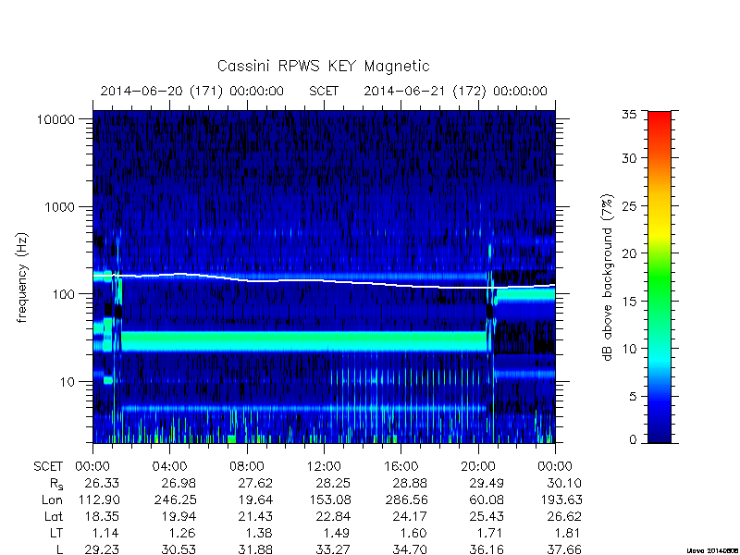This screenshot has height=555, width=740.
Task: Click the 'SCET' row label below the plot
Action: tap(48, 466)
